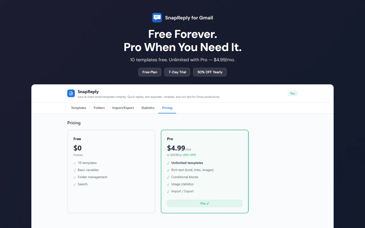Switch to the Folders tab
The width and height of the screenshot is (365, 228).
coord(99,108)
